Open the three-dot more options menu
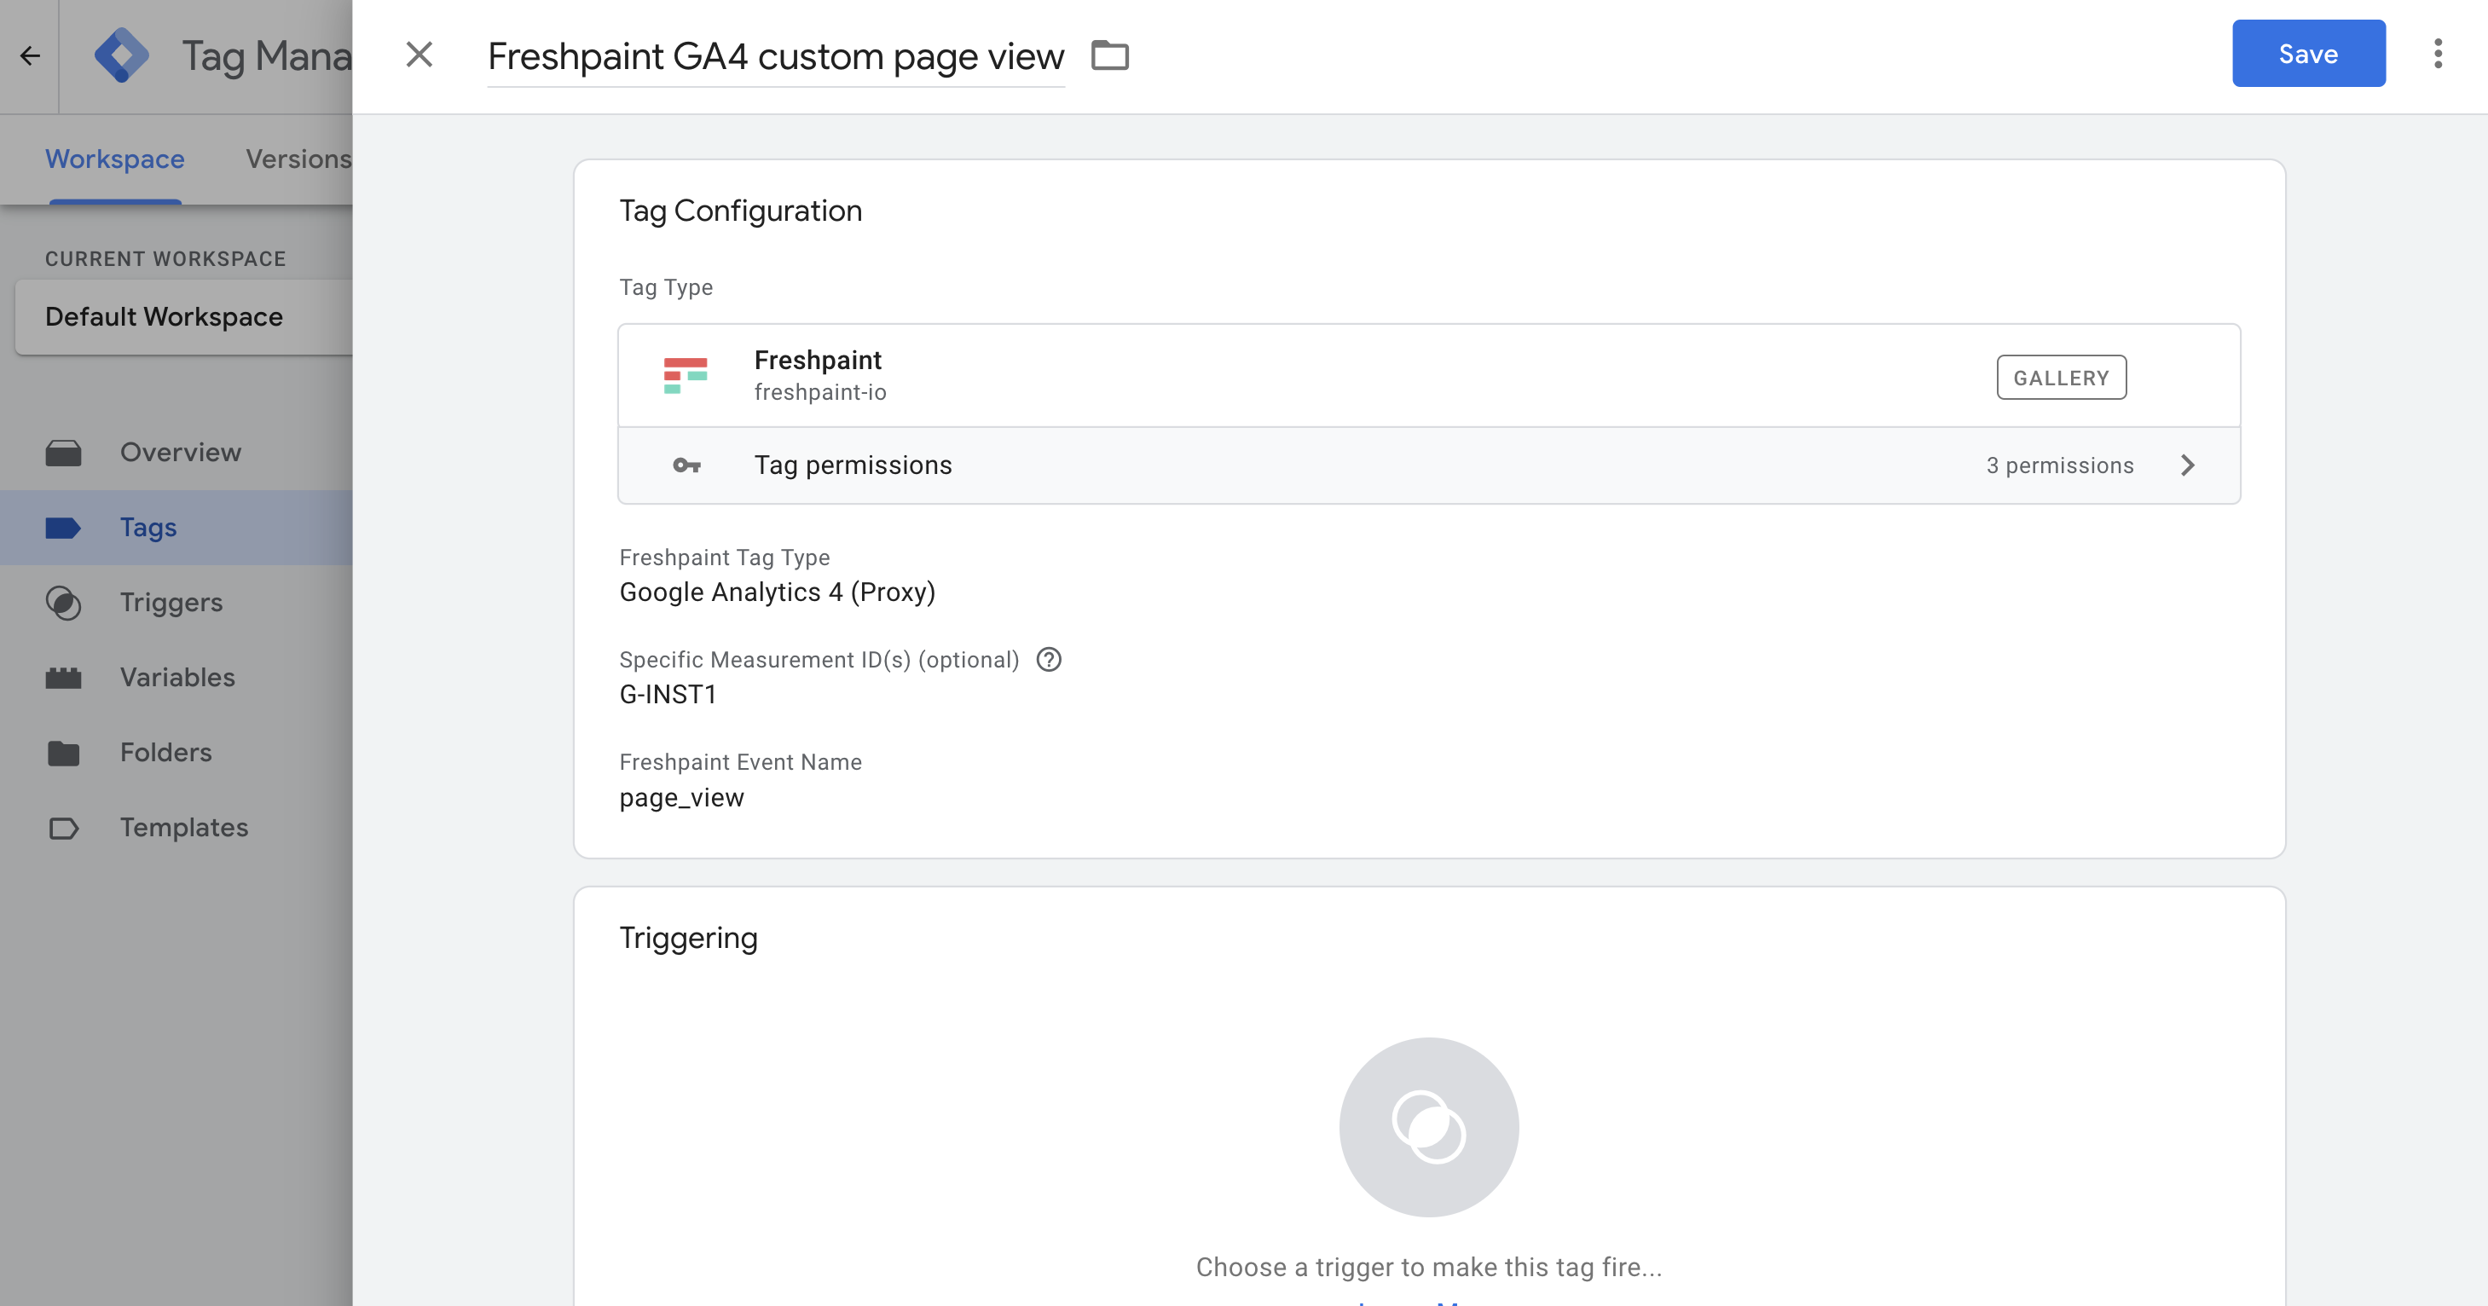Viewport: 2488px width, 1306px height. tap(2438, 54)
